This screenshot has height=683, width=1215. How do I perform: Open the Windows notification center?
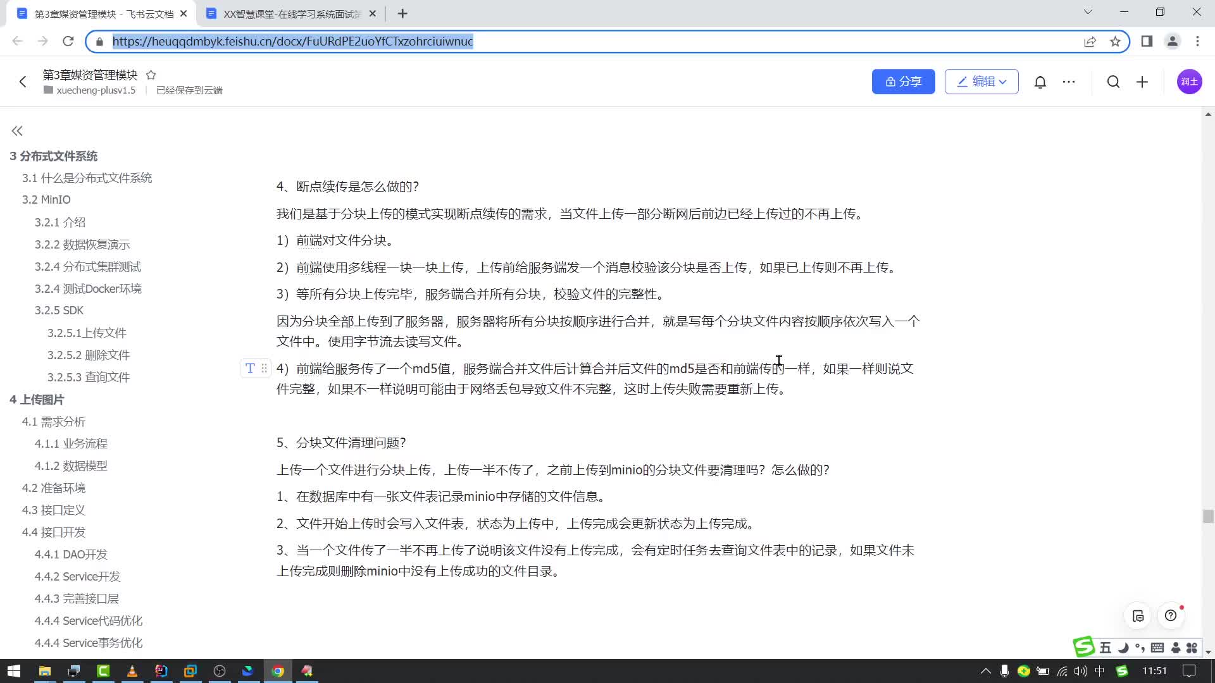click(1189, 671)
